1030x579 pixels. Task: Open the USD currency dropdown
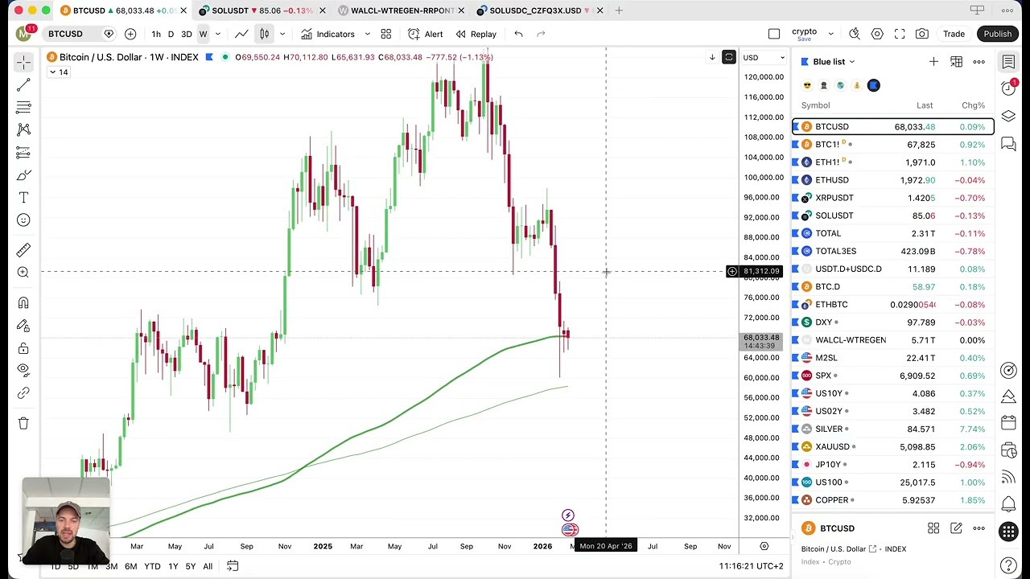pyautogui.click(x=763, y=57)
